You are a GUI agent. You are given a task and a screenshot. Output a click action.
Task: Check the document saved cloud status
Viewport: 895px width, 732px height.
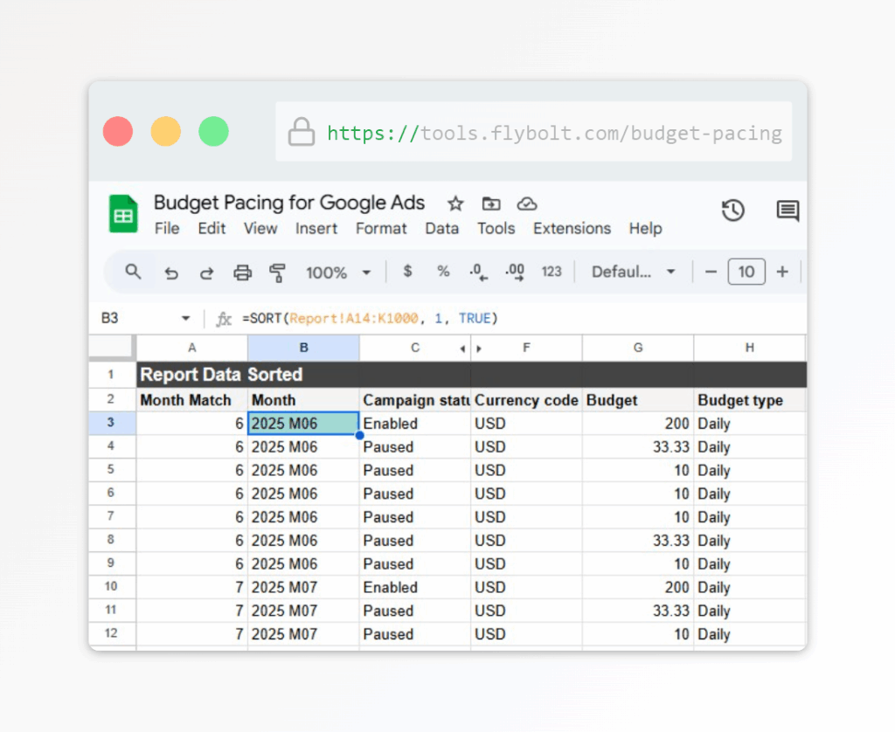pyautogui.click(x=526, y=203)
